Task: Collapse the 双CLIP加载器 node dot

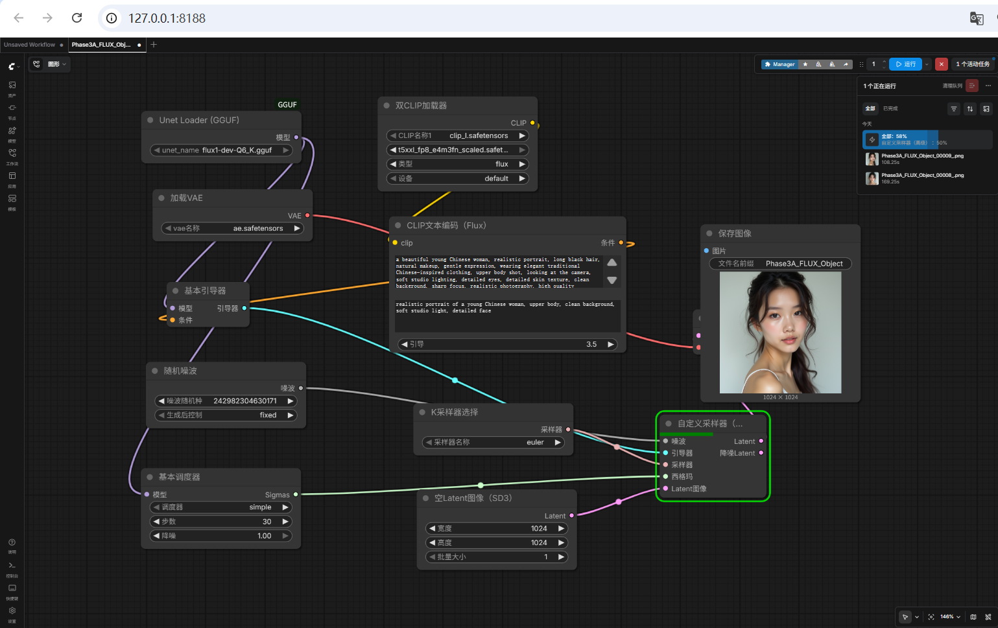Action: tap(386, 105)
